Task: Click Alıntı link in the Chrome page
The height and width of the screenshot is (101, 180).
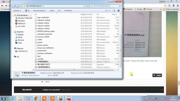Action: pyautogui.click(x=47, y=82)
